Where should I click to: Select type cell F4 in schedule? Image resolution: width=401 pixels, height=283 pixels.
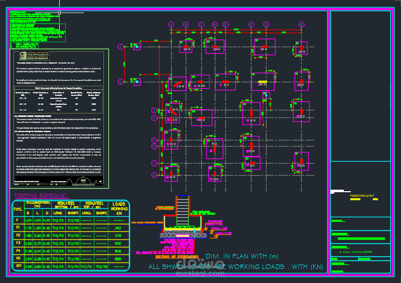[x=18, y=251]
